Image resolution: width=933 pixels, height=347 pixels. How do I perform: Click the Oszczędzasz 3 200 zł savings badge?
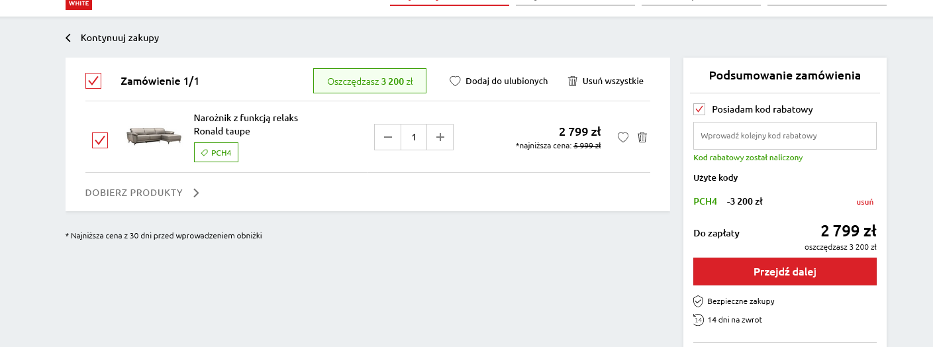369,81
